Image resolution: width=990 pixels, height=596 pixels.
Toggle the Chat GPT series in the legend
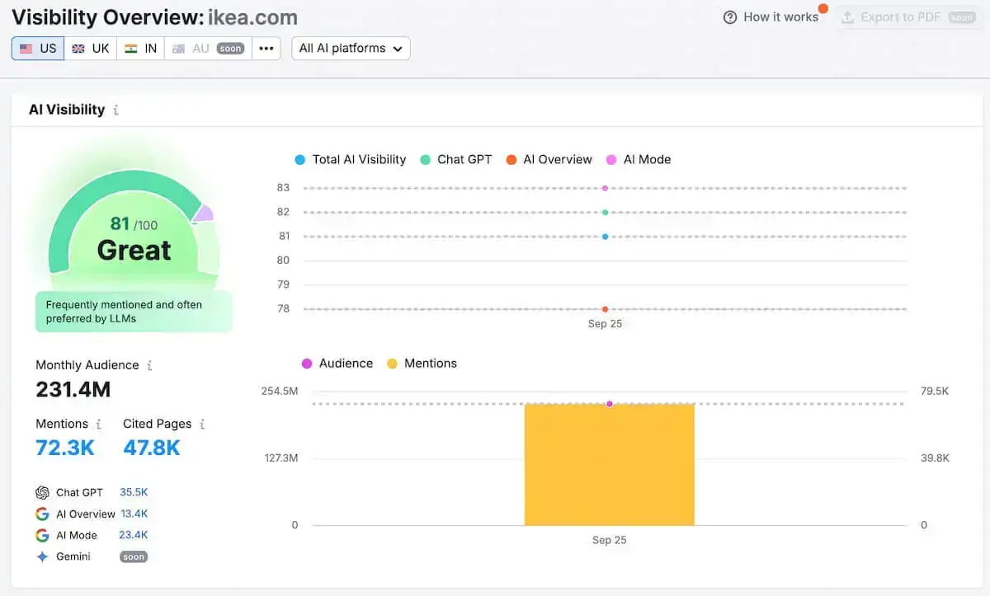click(x=456, y=159)
